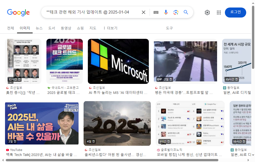Click the blue magnifier search button
The width and height of the screenshot is (255, 162).
186,12
